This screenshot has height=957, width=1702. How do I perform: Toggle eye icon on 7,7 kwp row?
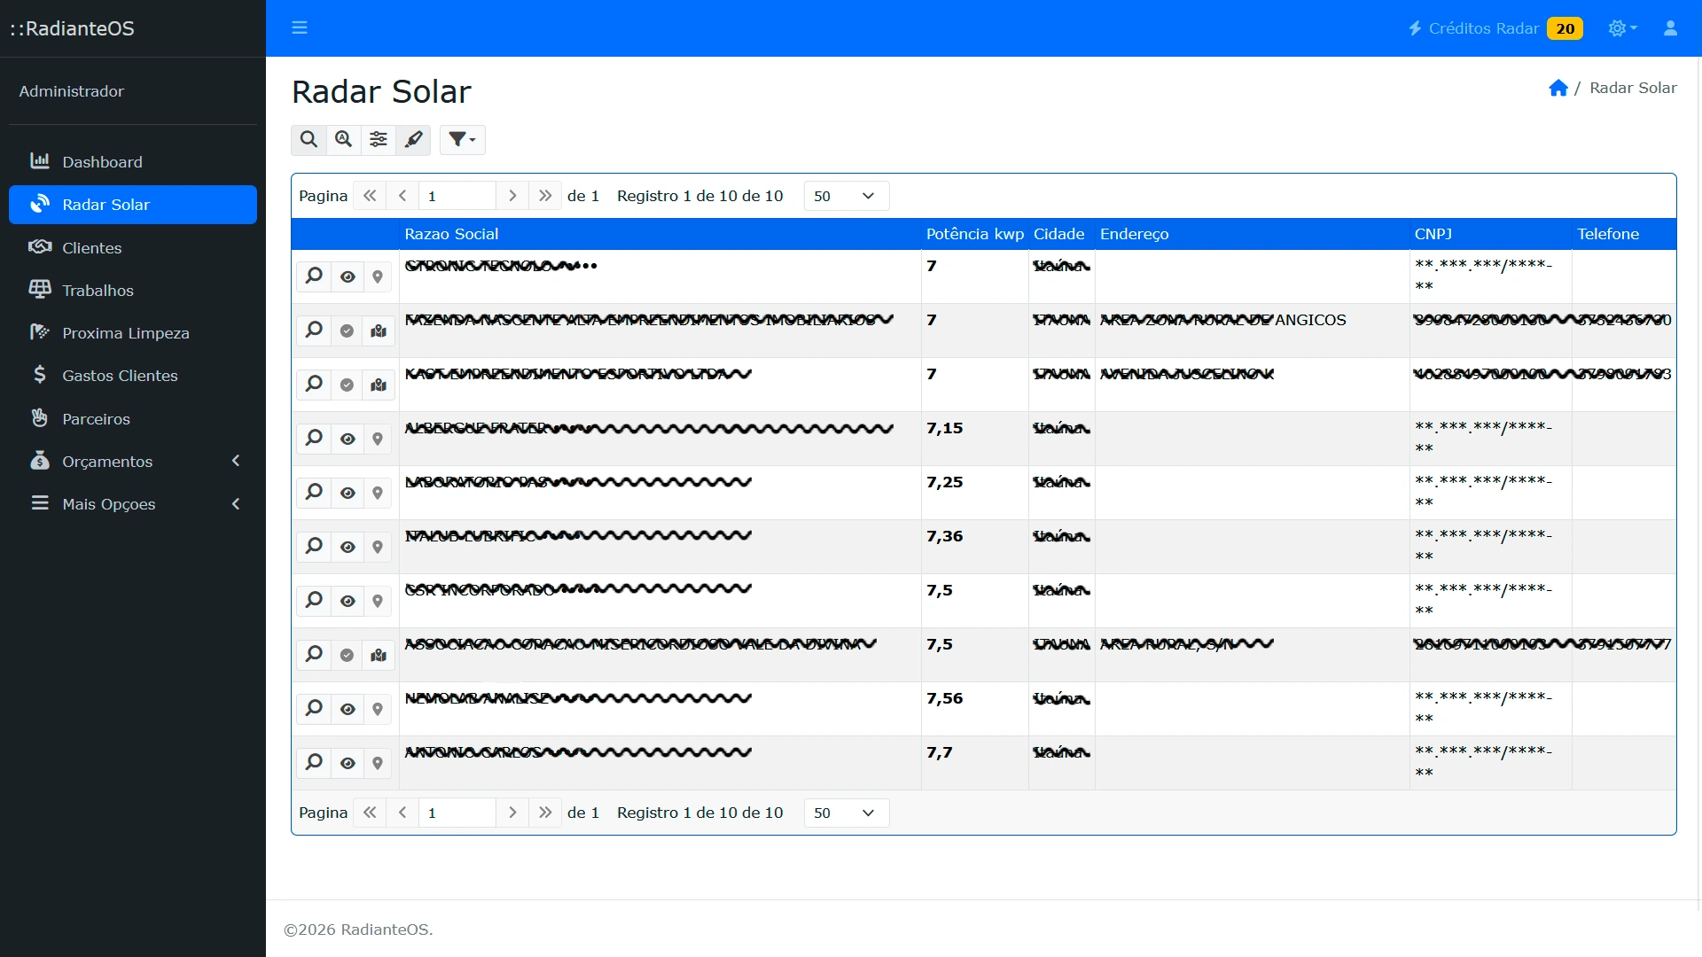[347, 763]
